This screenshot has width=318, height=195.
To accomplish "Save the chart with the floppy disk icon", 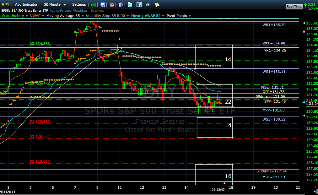I will pyautogui.click(x=103, y=5).
